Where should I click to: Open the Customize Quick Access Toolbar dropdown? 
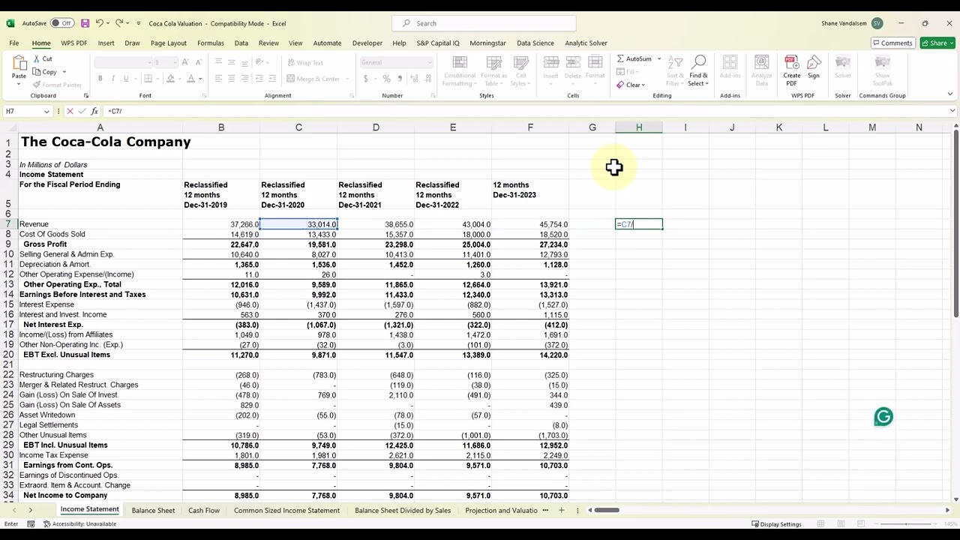[139, 23]
